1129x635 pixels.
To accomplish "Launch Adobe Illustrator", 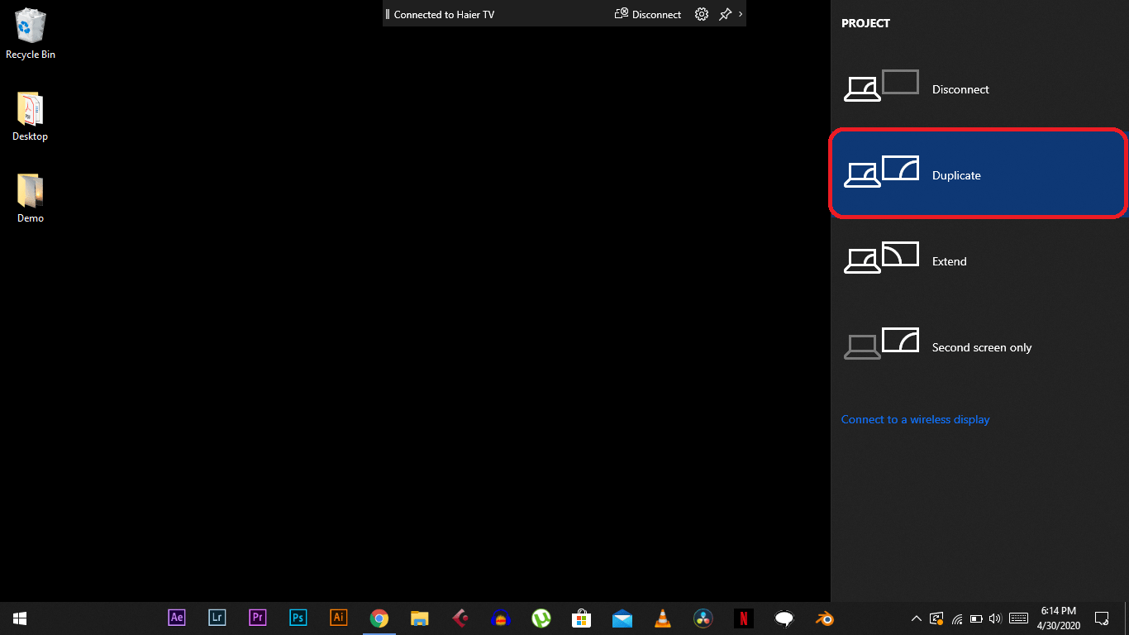I will [338, 618].
